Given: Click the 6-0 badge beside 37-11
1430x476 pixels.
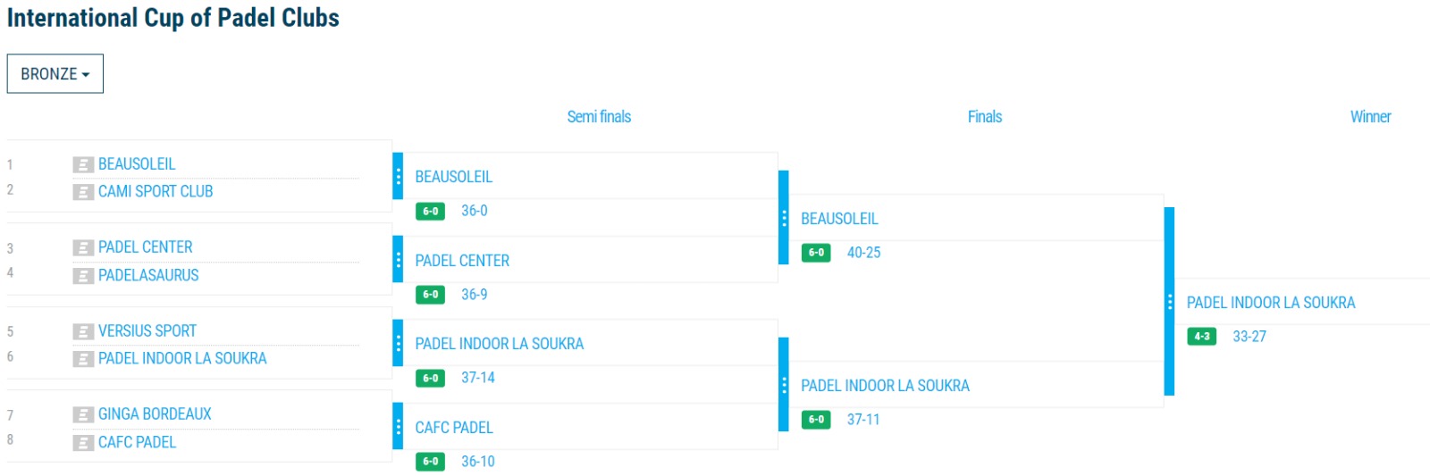Looking at the screenshot, I should coord(816,420).
